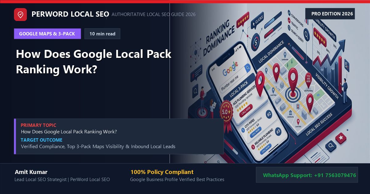Click the red PerWord shield logo icon
The height and width of the screenshot is (194, 370).
20,14
